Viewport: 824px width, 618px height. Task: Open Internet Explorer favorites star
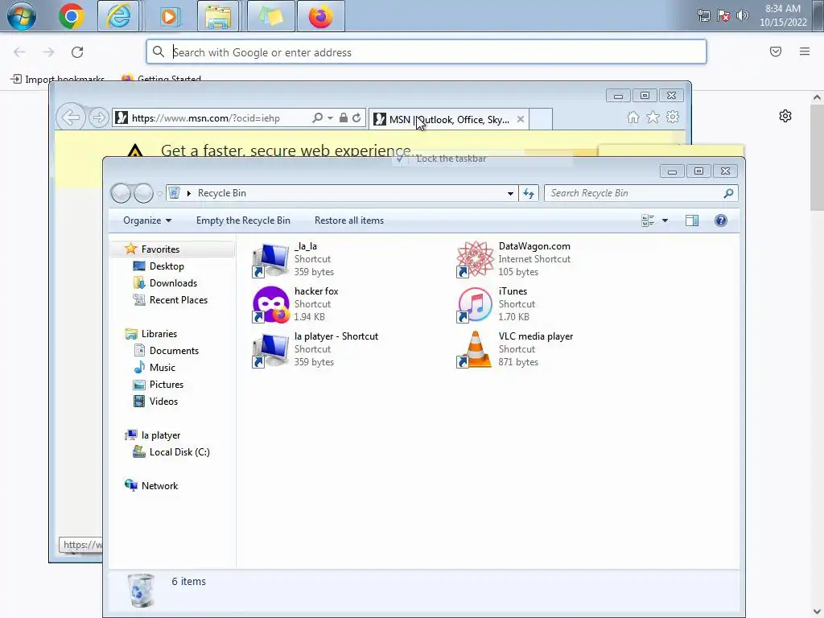[653, 117]
